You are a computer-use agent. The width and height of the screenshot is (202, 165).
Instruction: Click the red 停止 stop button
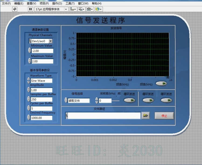tap(164, 116)
